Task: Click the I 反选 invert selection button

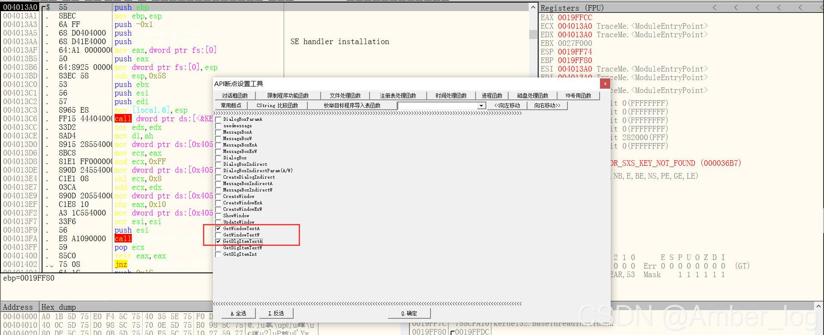Action: click(x=276, y=314)
